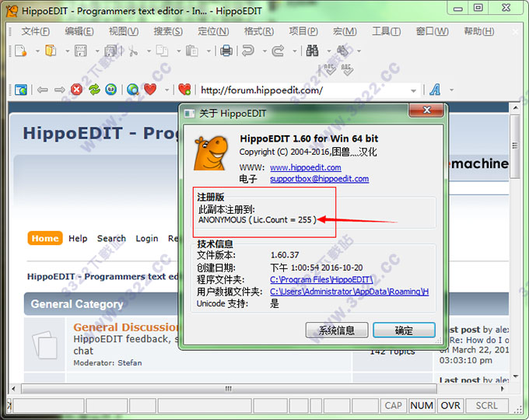Open the www.hippoedit.com link

(x=305, y=167)
